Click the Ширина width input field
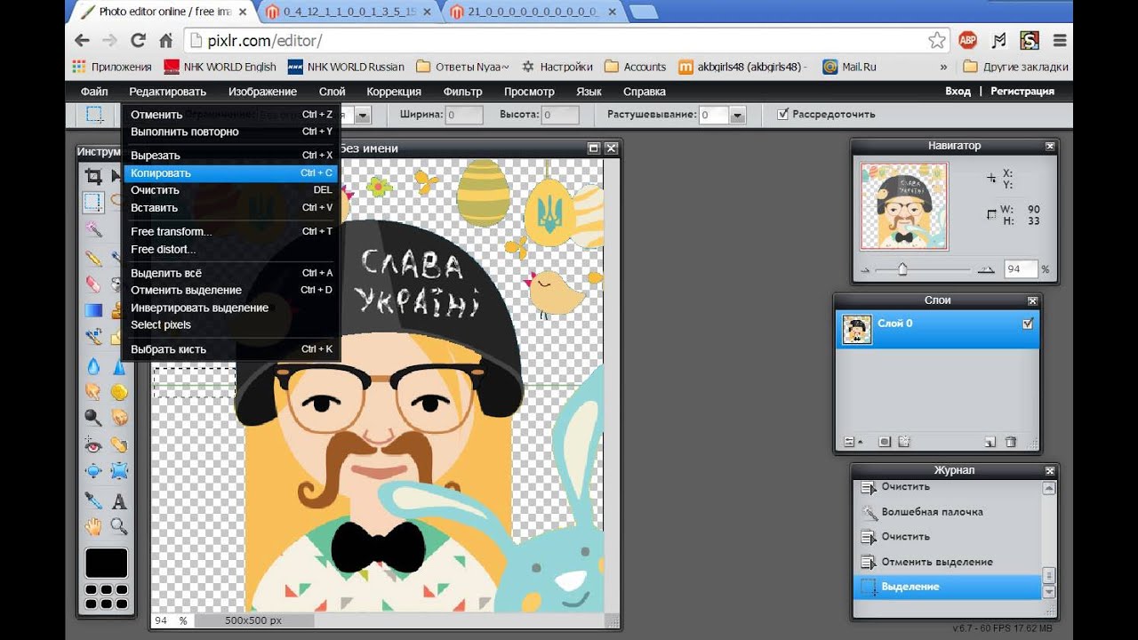 (464, 116)
